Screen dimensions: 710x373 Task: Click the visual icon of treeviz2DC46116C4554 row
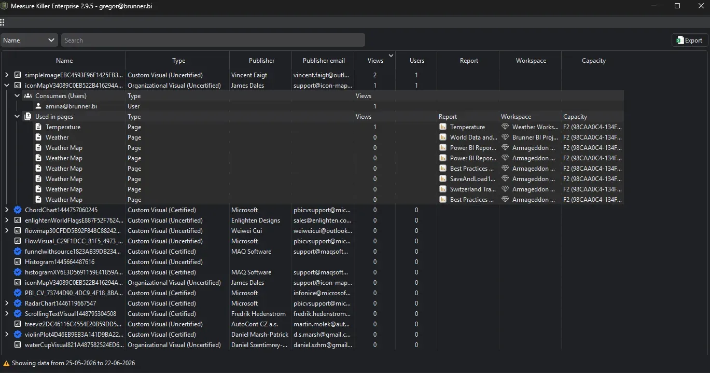pos(18,324)
